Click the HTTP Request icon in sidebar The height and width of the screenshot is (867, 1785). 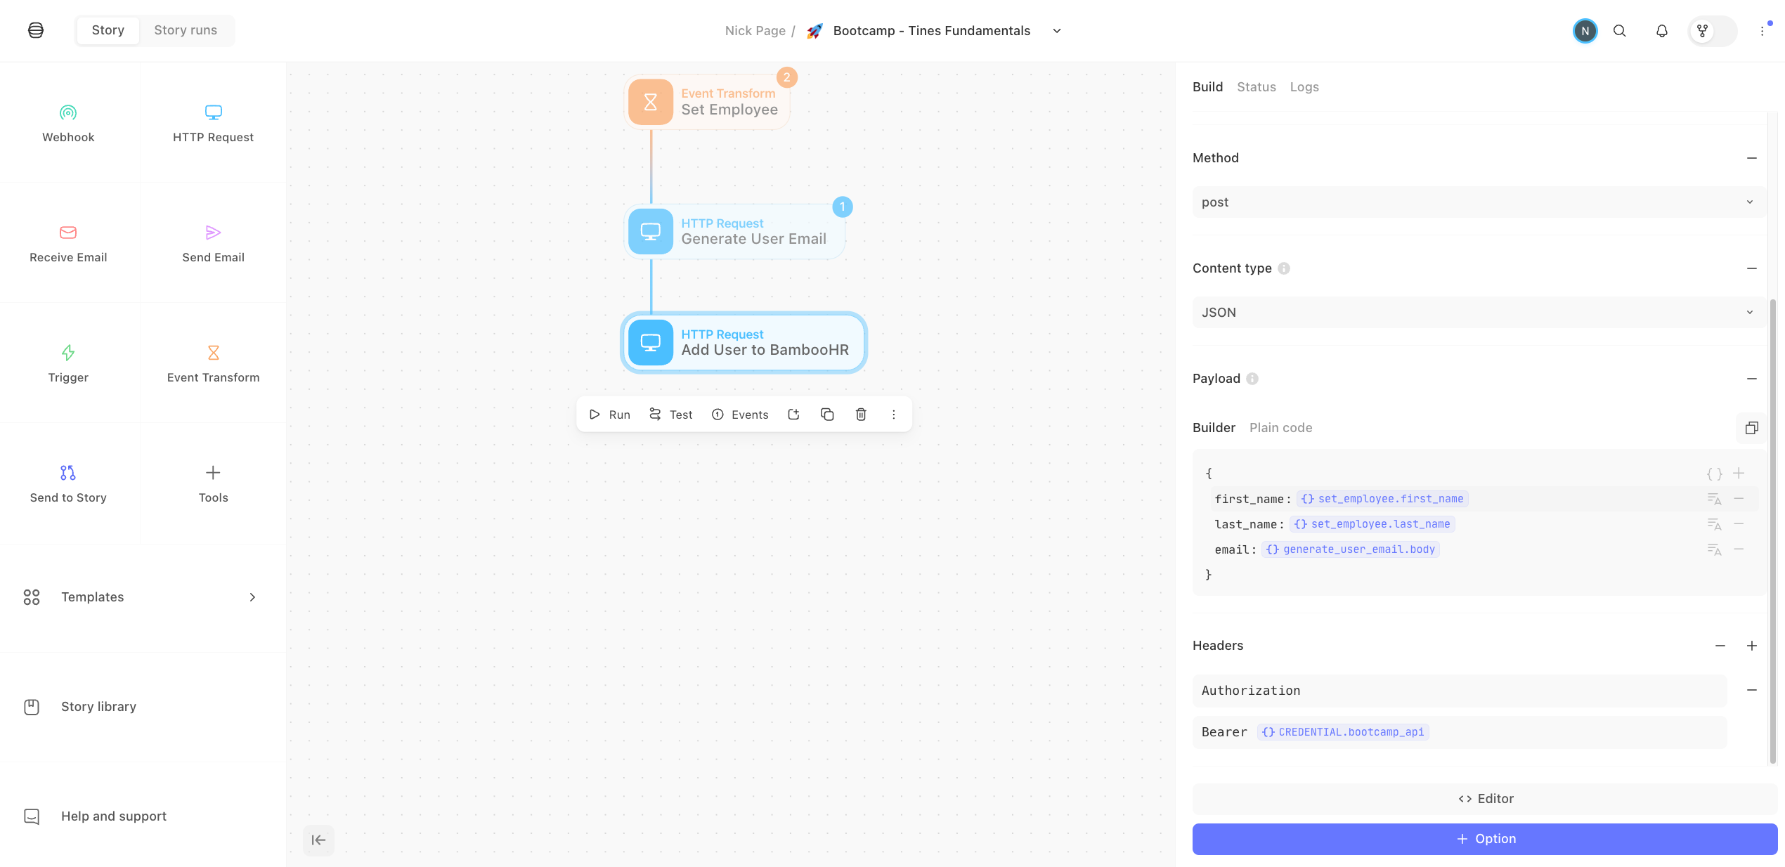(213, 112)
